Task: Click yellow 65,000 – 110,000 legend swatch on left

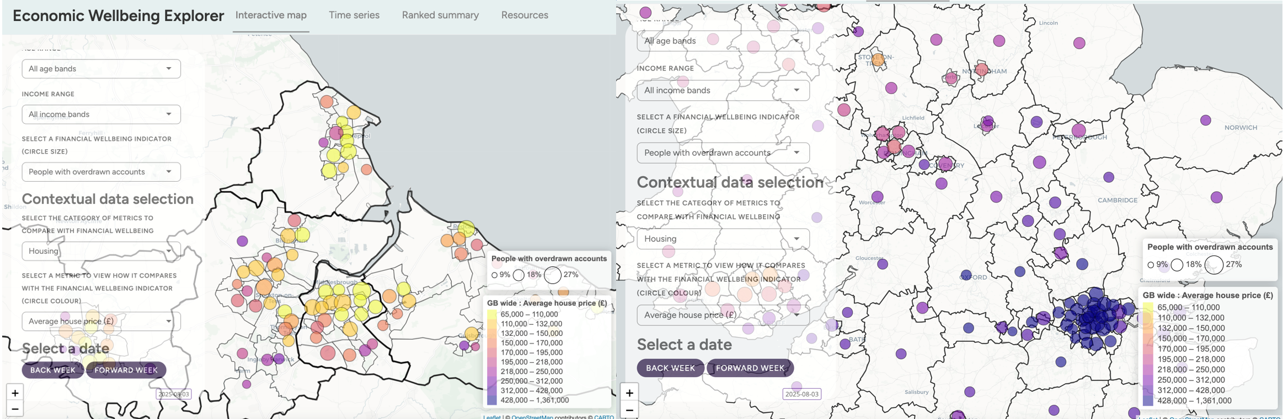Action: tap(491, 314)
